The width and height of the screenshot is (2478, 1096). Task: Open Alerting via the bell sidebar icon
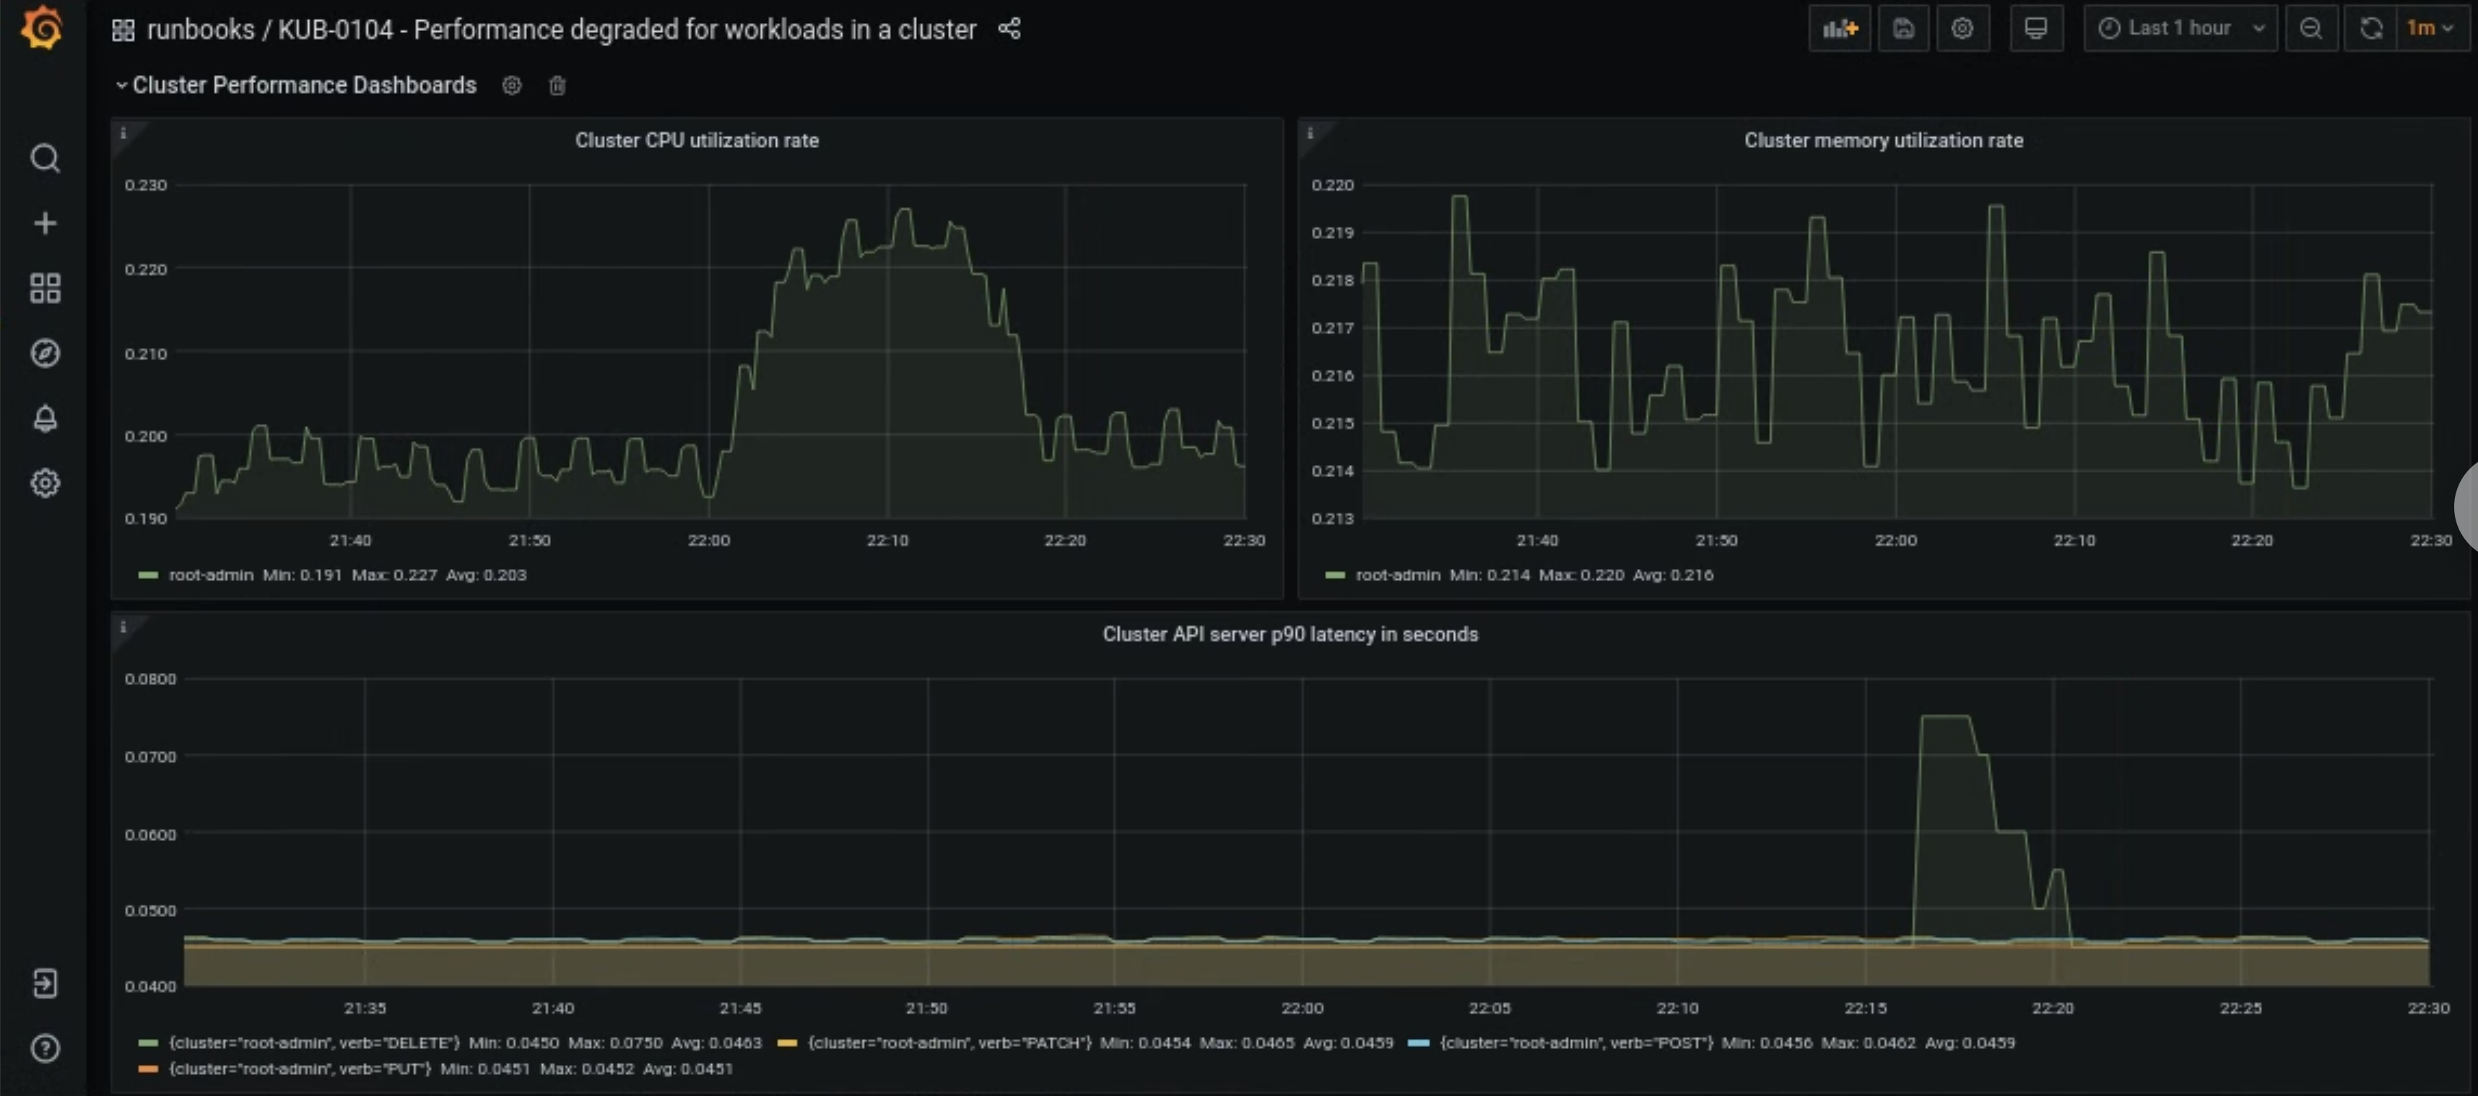coord(44,419)
